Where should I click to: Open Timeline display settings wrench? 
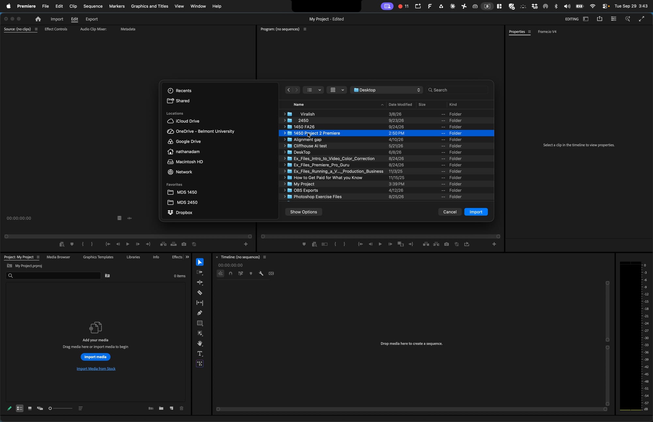261,274
